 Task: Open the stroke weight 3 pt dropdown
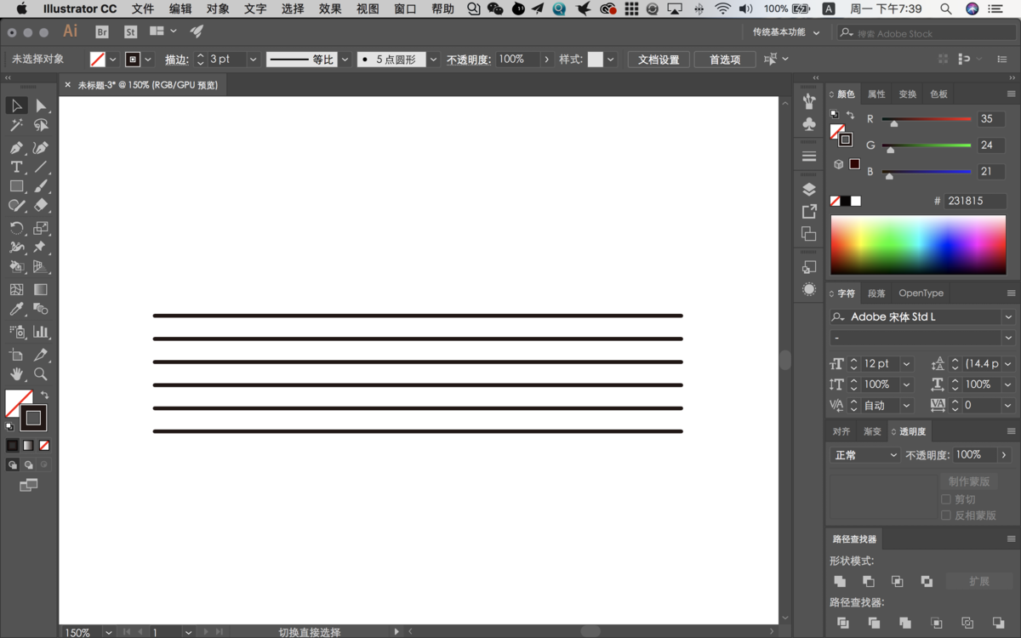point(253,60)
